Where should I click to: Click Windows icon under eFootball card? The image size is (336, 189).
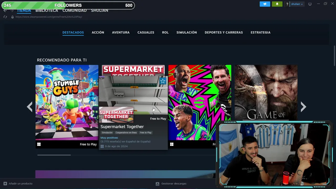(172, 144)
